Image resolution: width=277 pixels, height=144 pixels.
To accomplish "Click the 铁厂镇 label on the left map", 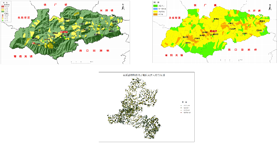I will coord(54,5).
